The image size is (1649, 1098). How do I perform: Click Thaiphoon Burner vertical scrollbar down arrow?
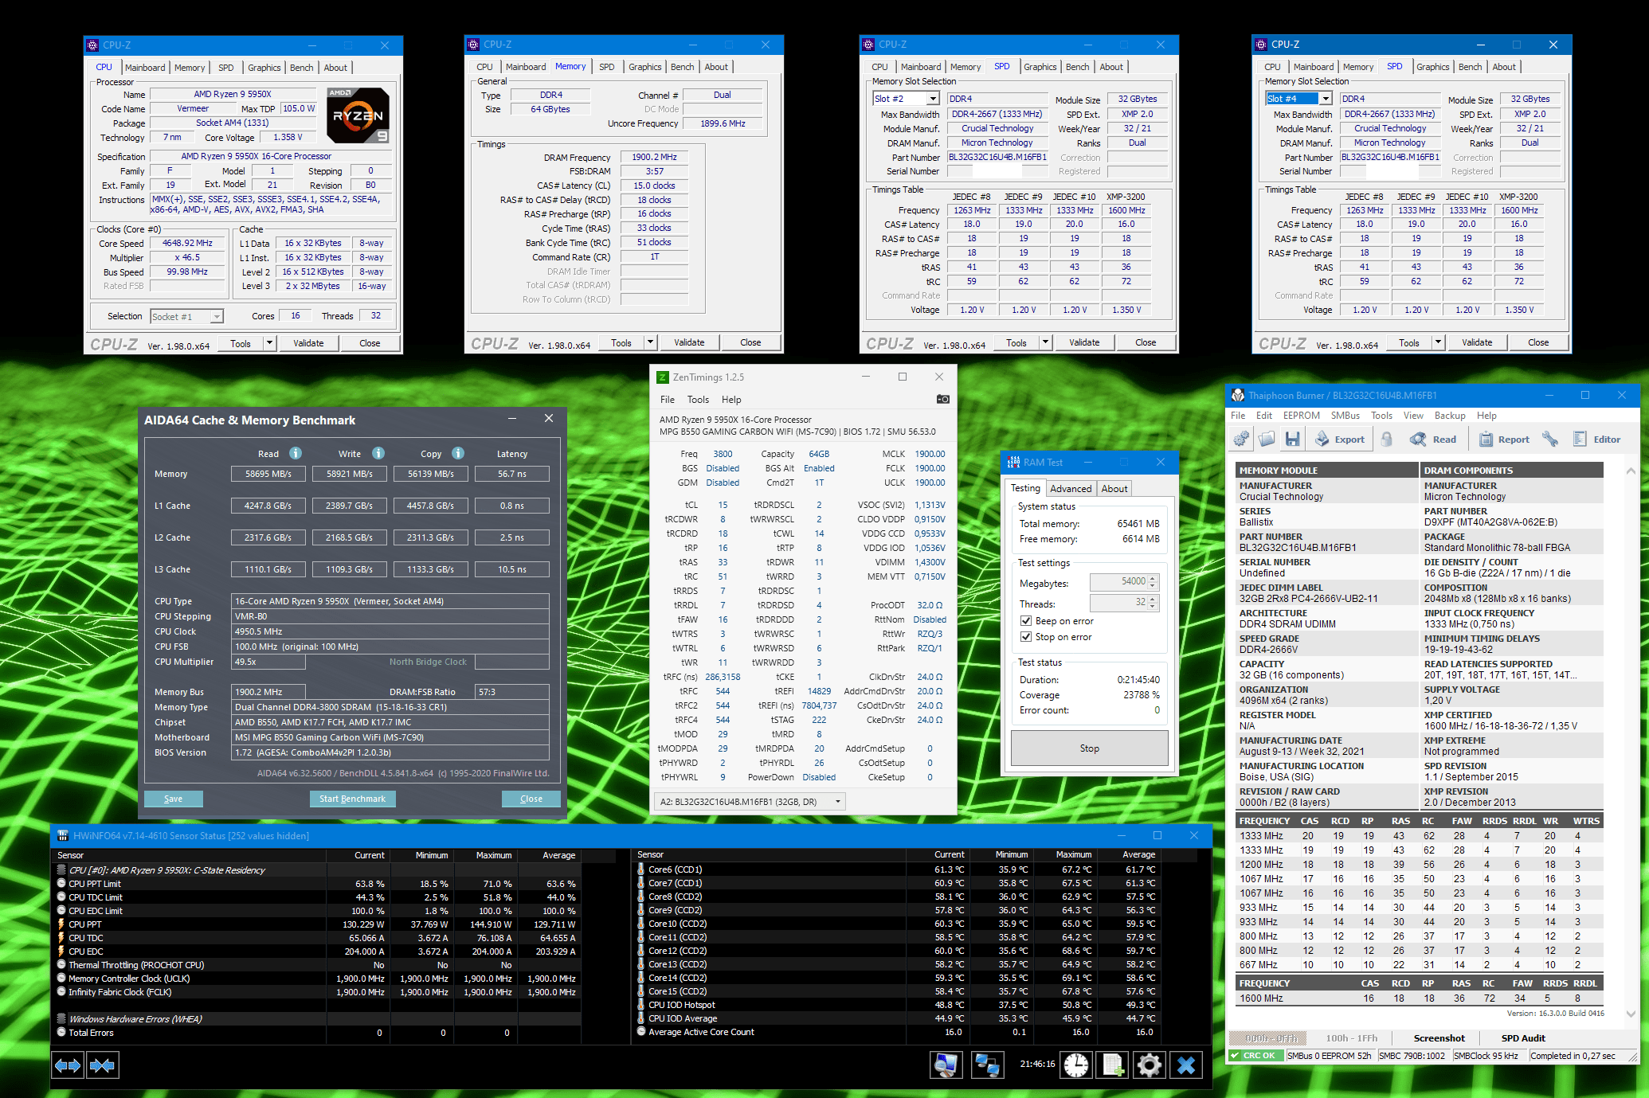click(x=1631, y=1014)
